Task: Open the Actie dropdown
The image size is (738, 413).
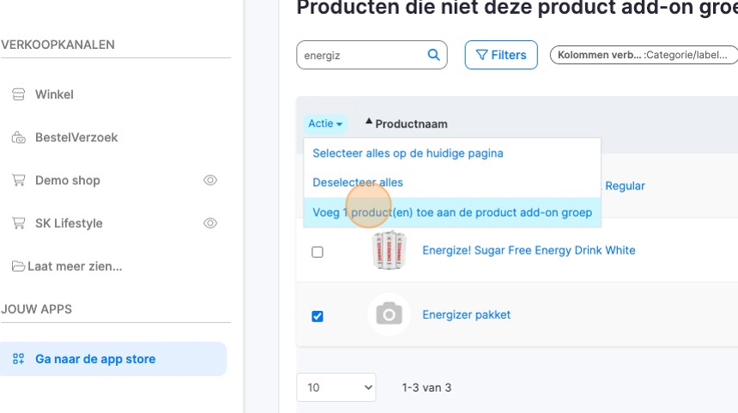Action: tap(325, 123)
